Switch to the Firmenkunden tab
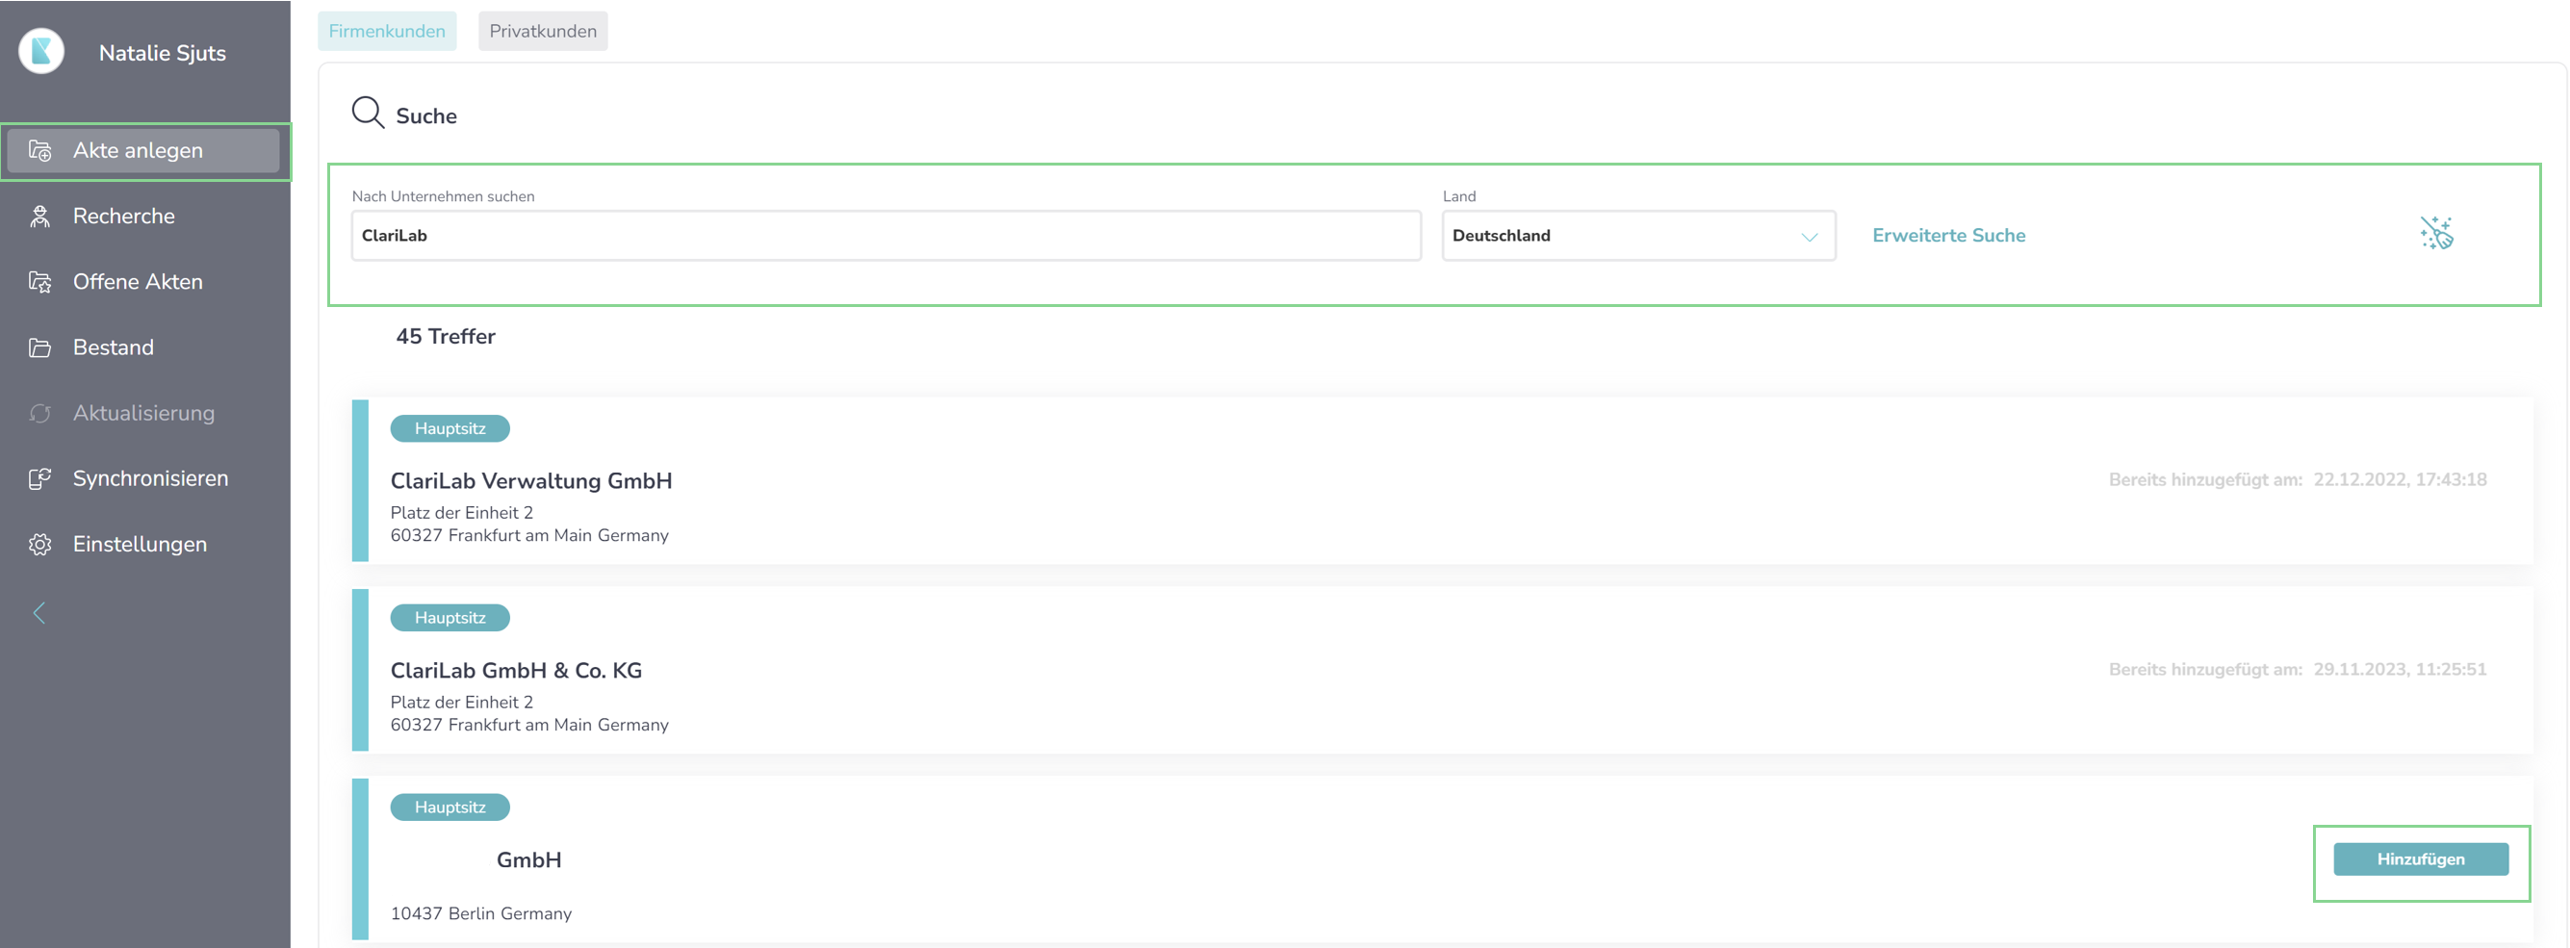Screen dimensions: 2570x948 click(387, 31)
